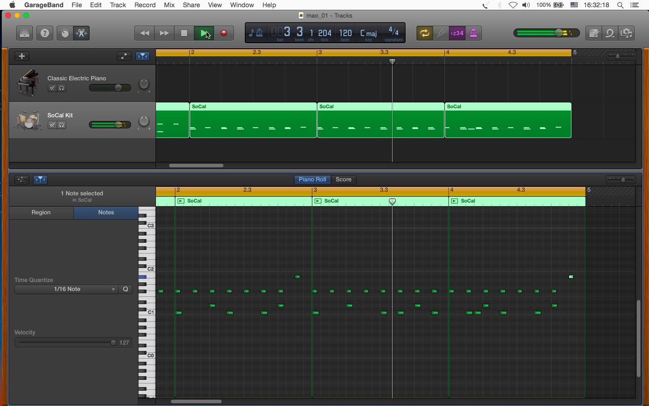The width and height of the screenshot is (649, 406).
Task: Toggle the Smart Controls knob button
Action: point(65,33)
